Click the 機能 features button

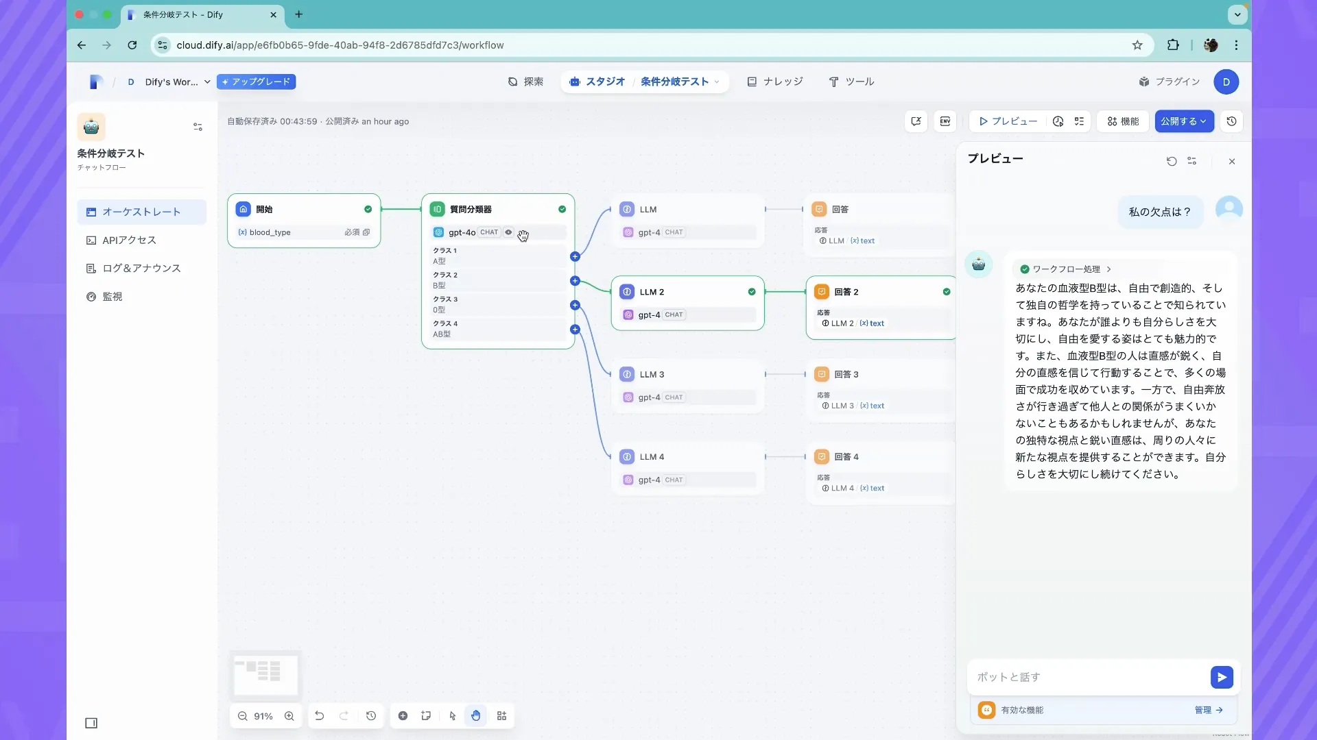pos(1123,121)
